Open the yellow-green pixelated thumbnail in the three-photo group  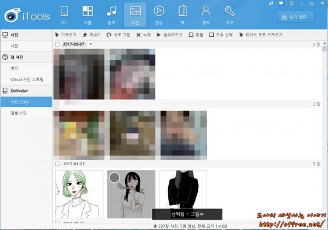79,135
